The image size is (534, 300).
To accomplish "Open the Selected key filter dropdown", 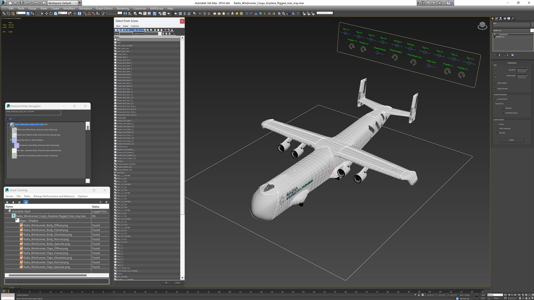I will (x=495, y=295).
